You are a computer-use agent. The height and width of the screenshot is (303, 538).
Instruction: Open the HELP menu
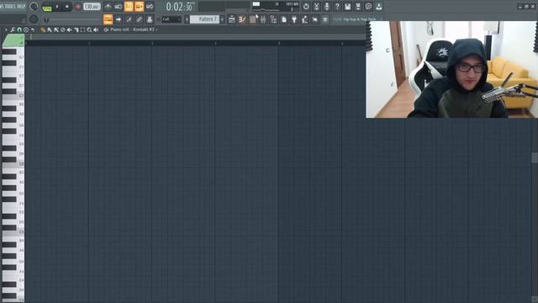click(21, 6)
